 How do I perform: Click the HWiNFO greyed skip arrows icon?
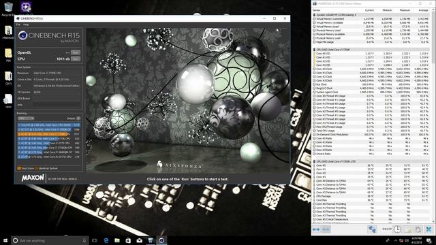click(326, 229)
